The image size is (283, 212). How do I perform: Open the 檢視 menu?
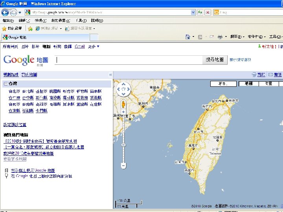[x=40, y=20]
